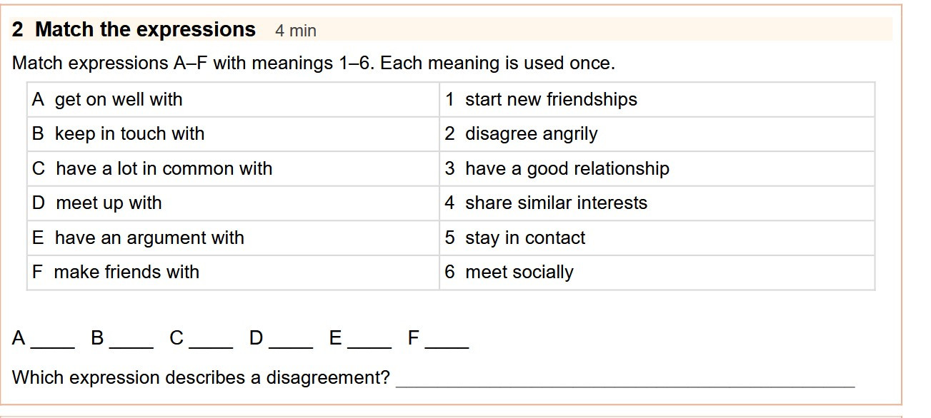Click the disagreement question answer line
The image size is (931, 418).
625,378
